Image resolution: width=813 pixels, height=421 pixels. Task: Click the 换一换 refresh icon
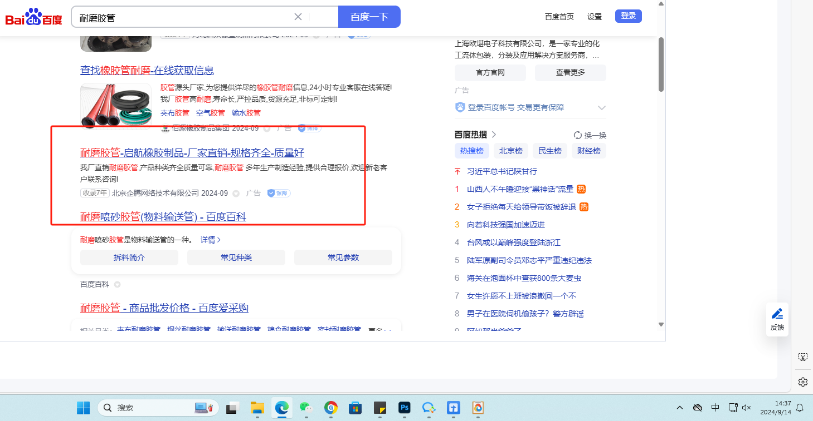tap(578, 135)
